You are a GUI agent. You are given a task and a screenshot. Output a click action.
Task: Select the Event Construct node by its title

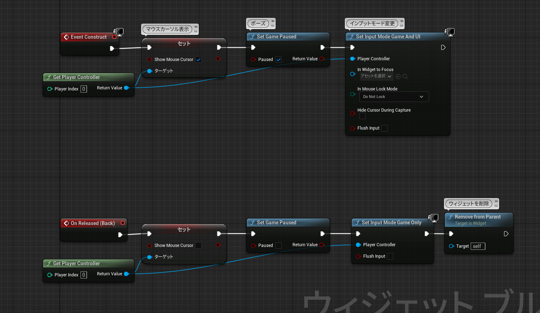pyautogui.click(x=88, y=37)
